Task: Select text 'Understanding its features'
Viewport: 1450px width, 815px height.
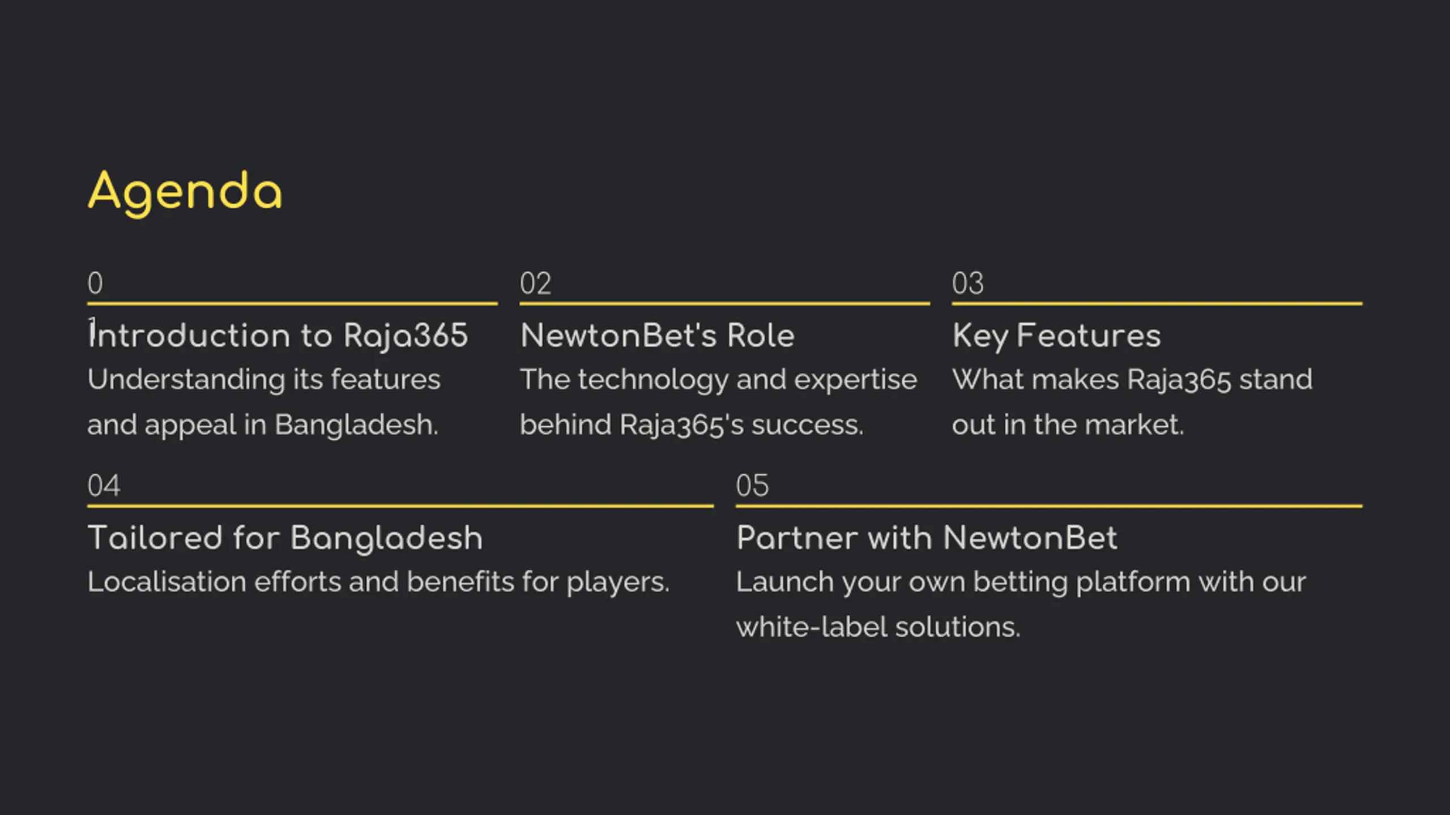Action: (263, 380)
